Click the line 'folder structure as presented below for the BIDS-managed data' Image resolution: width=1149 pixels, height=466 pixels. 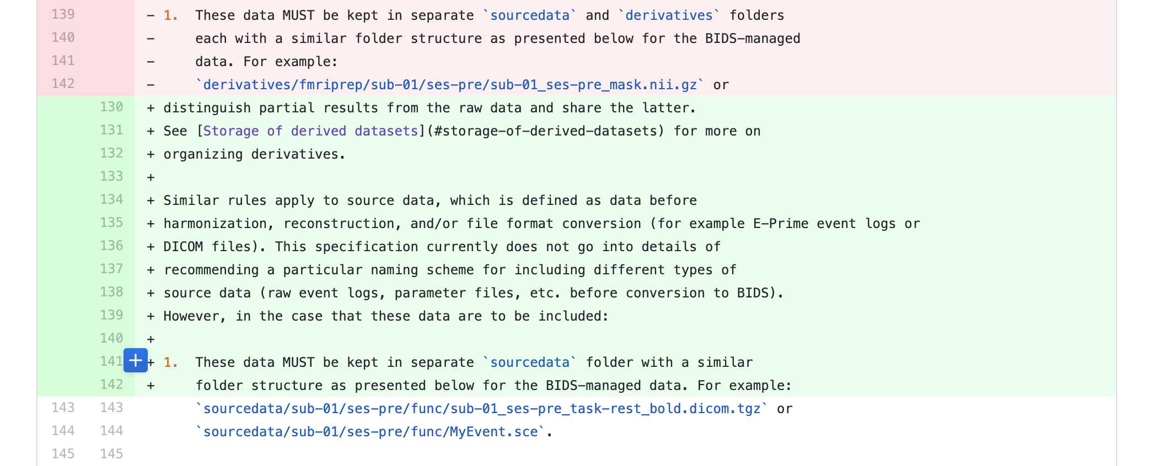click(493, 386)
